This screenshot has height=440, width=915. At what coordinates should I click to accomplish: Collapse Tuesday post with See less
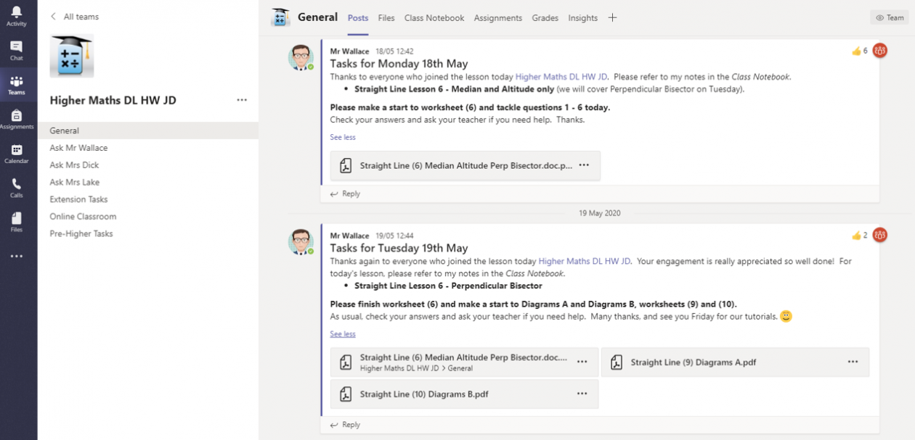(343, 334)
